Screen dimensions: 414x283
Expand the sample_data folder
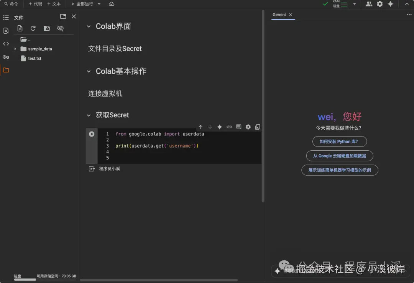(x=16, y=49)
